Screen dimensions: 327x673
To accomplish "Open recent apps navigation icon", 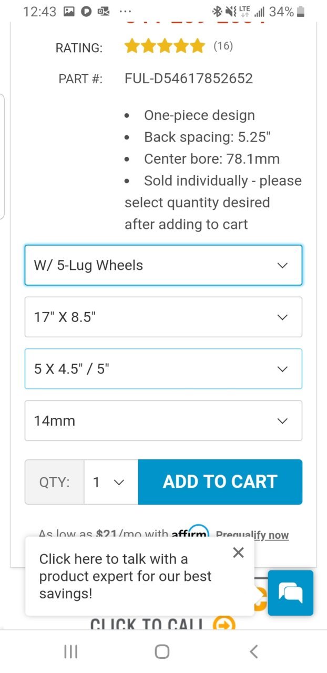I will tap(70, 652).
